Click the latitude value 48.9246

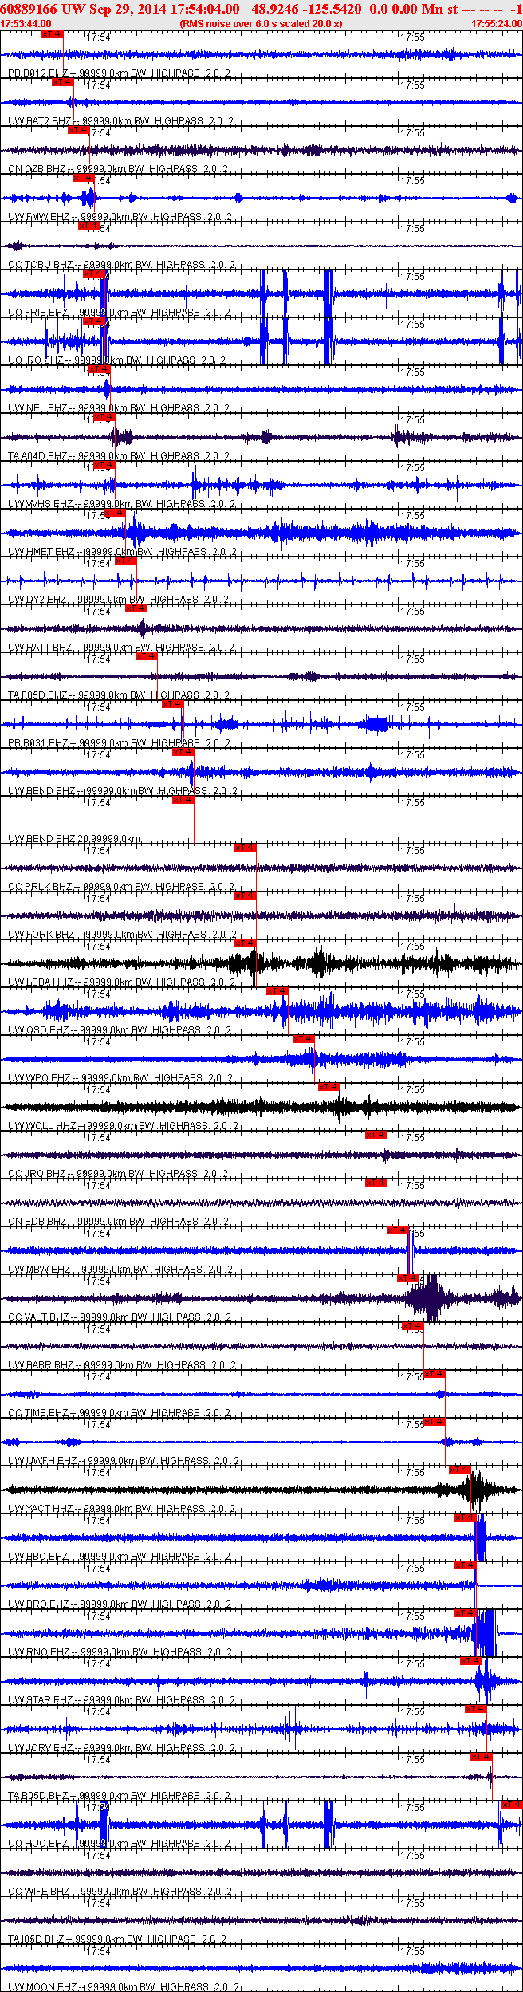[275, 9]
